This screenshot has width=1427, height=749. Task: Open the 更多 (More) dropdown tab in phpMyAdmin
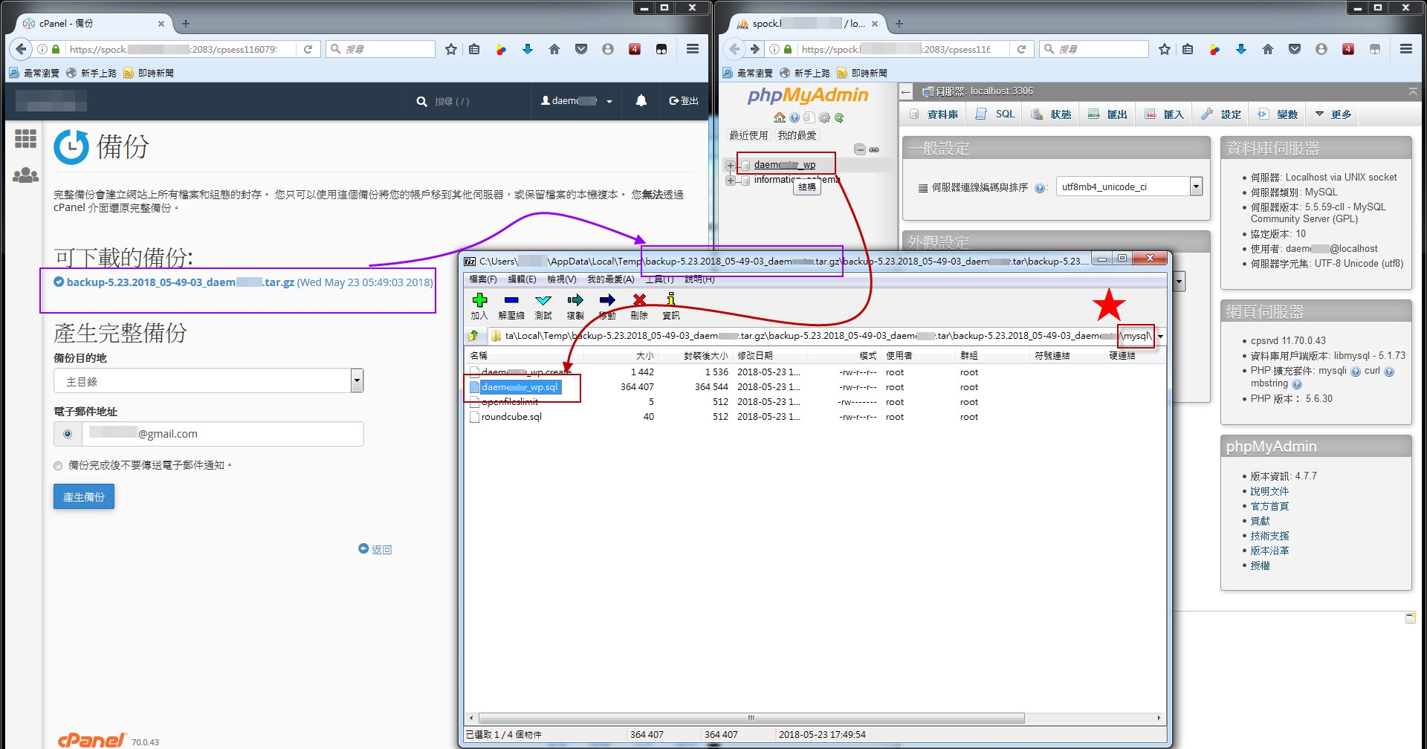pyautogui.click(x=1333, y=114)
